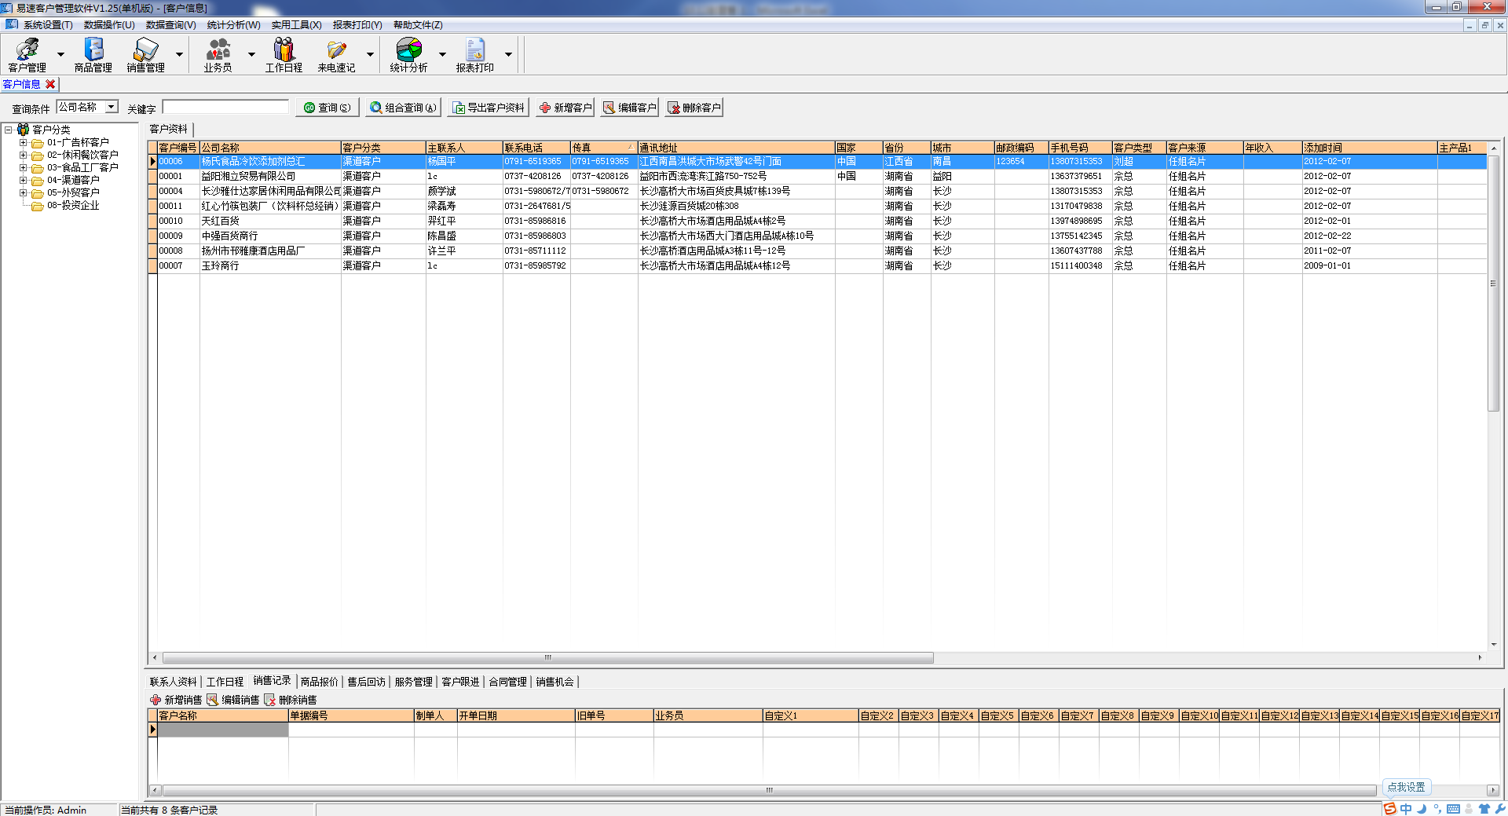The image size is (1508, 816).
Task: Switch to the 销售机会 tab
Action: (555, 682)
